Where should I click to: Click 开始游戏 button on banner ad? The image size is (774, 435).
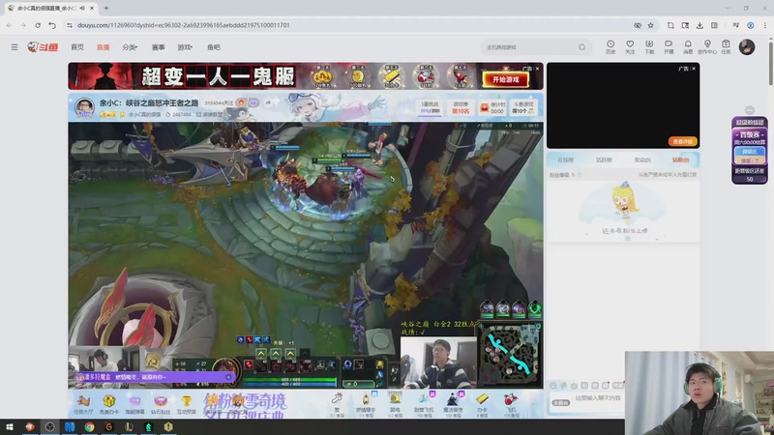coord(505,79)
